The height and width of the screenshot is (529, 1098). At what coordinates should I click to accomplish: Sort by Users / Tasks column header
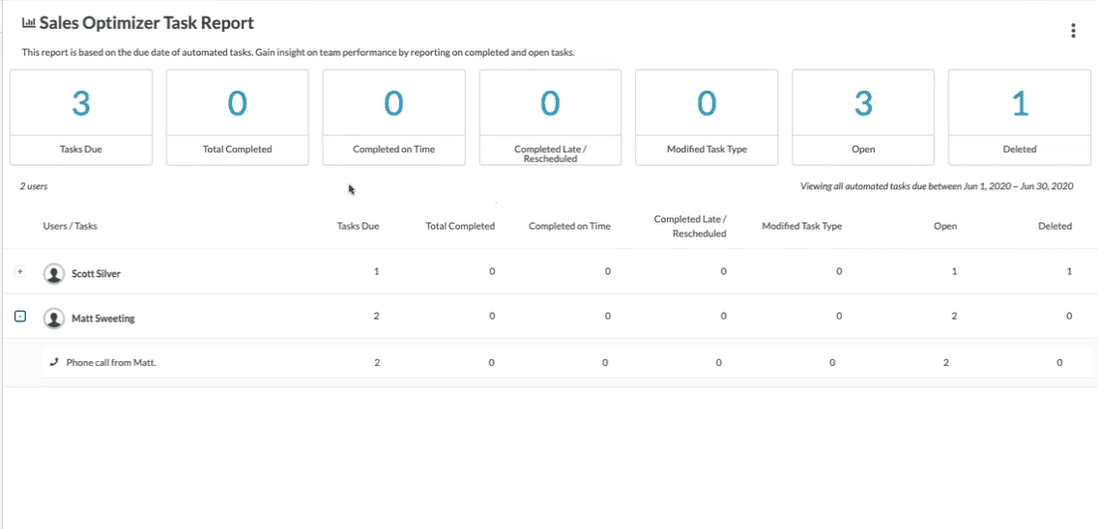coord(70,227)
